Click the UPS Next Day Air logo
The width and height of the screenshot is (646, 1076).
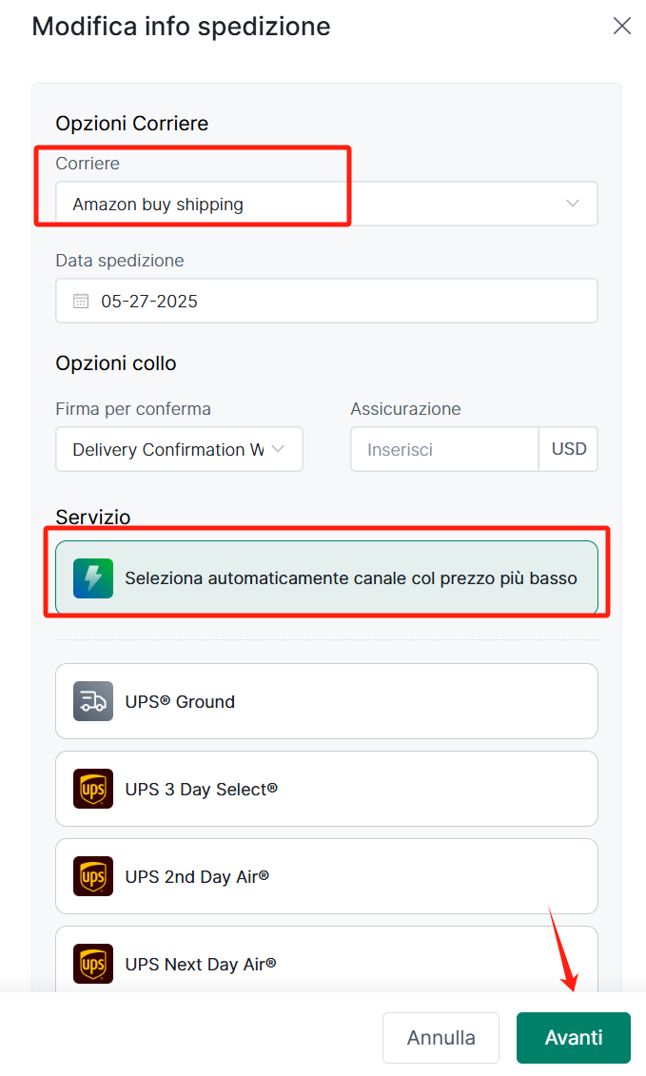[93, 964]
